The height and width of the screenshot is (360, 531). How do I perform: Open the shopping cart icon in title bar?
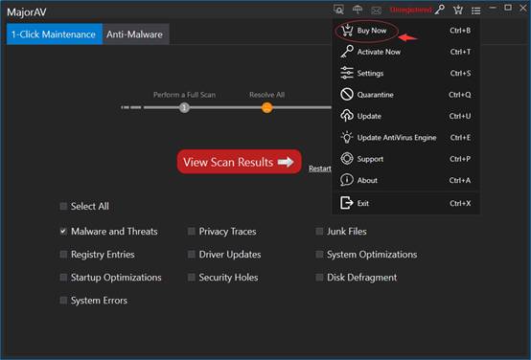point(458,10)
